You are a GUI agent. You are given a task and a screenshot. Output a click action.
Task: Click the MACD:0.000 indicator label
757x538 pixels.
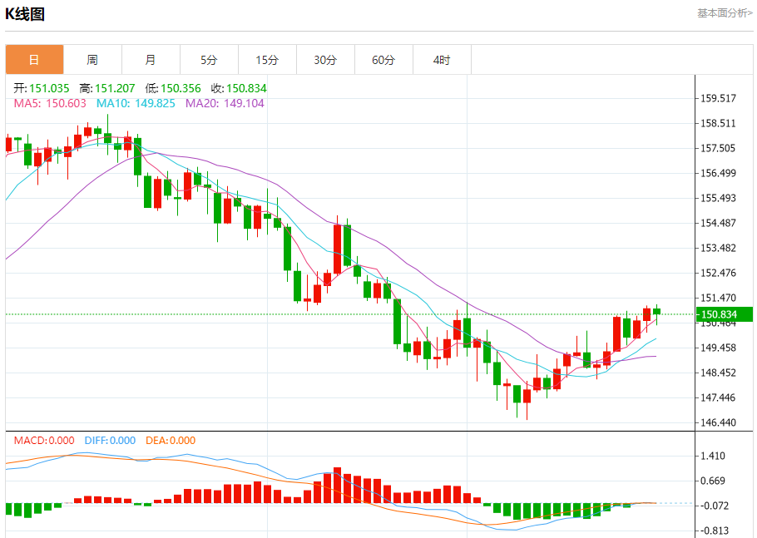pos(44,441)
